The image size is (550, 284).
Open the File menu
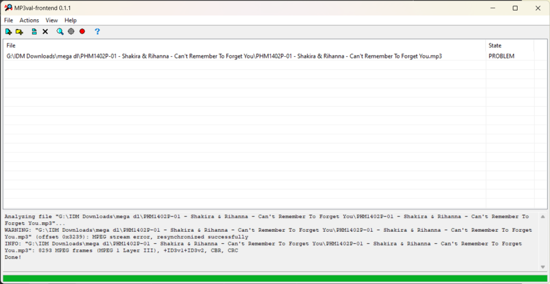pyautogui.click(x=9, y=20)
